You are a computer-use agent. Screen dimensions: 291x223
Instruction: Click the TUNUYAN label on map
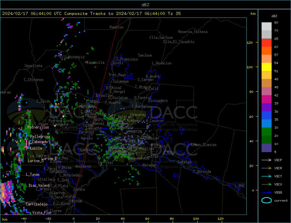coord(75,201)
